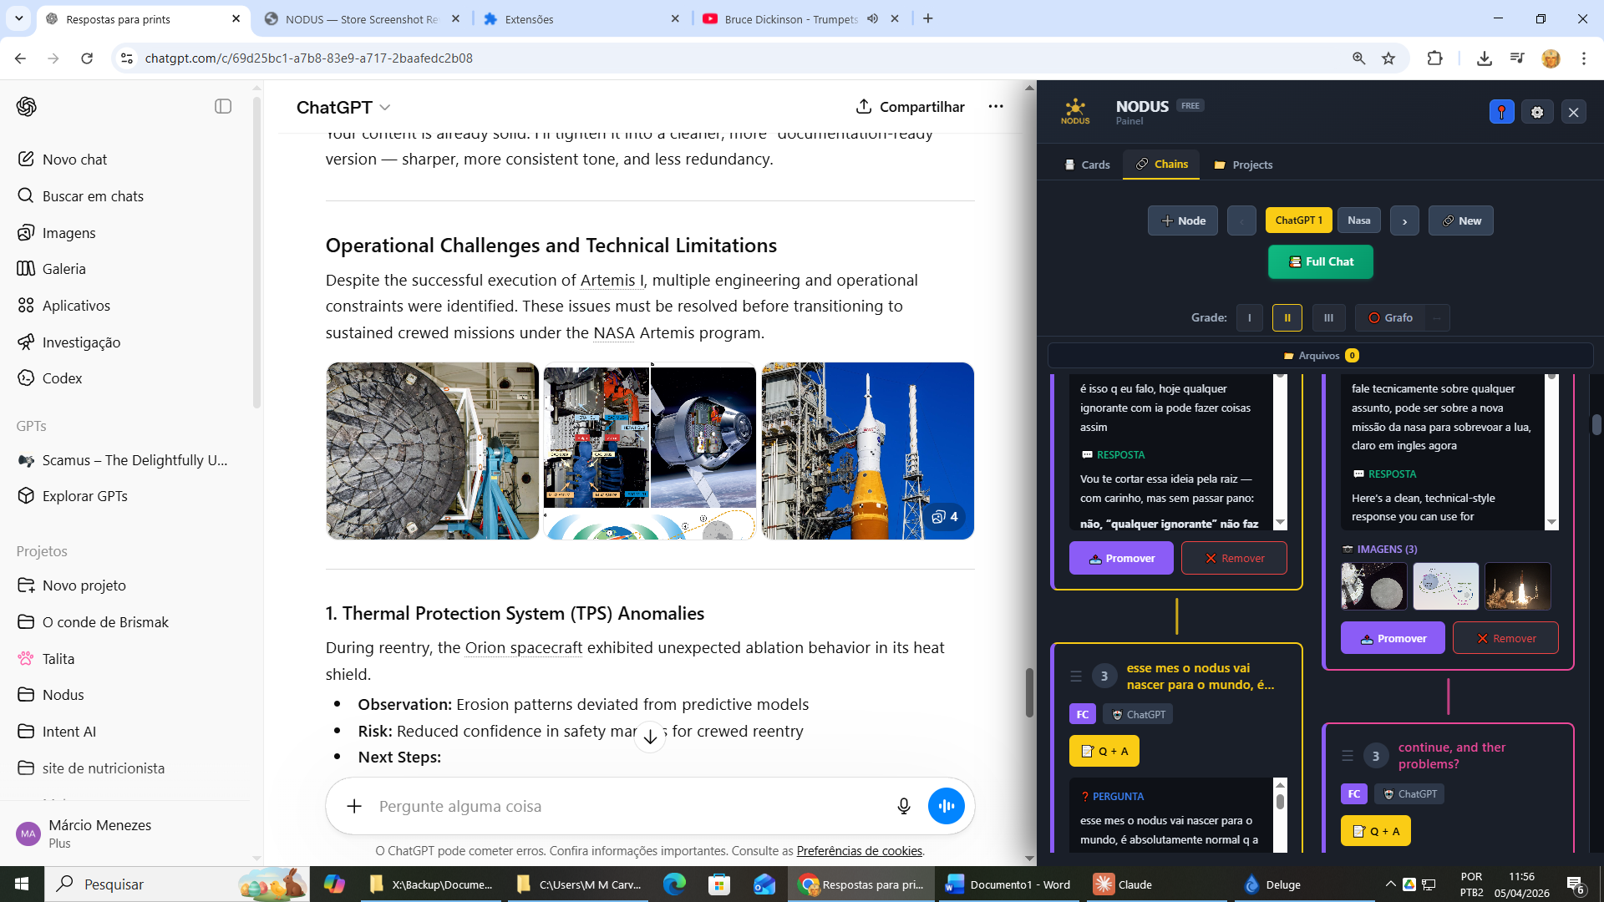
Task: Open the three-dots conversation options menu
Action: pos(995,106)
